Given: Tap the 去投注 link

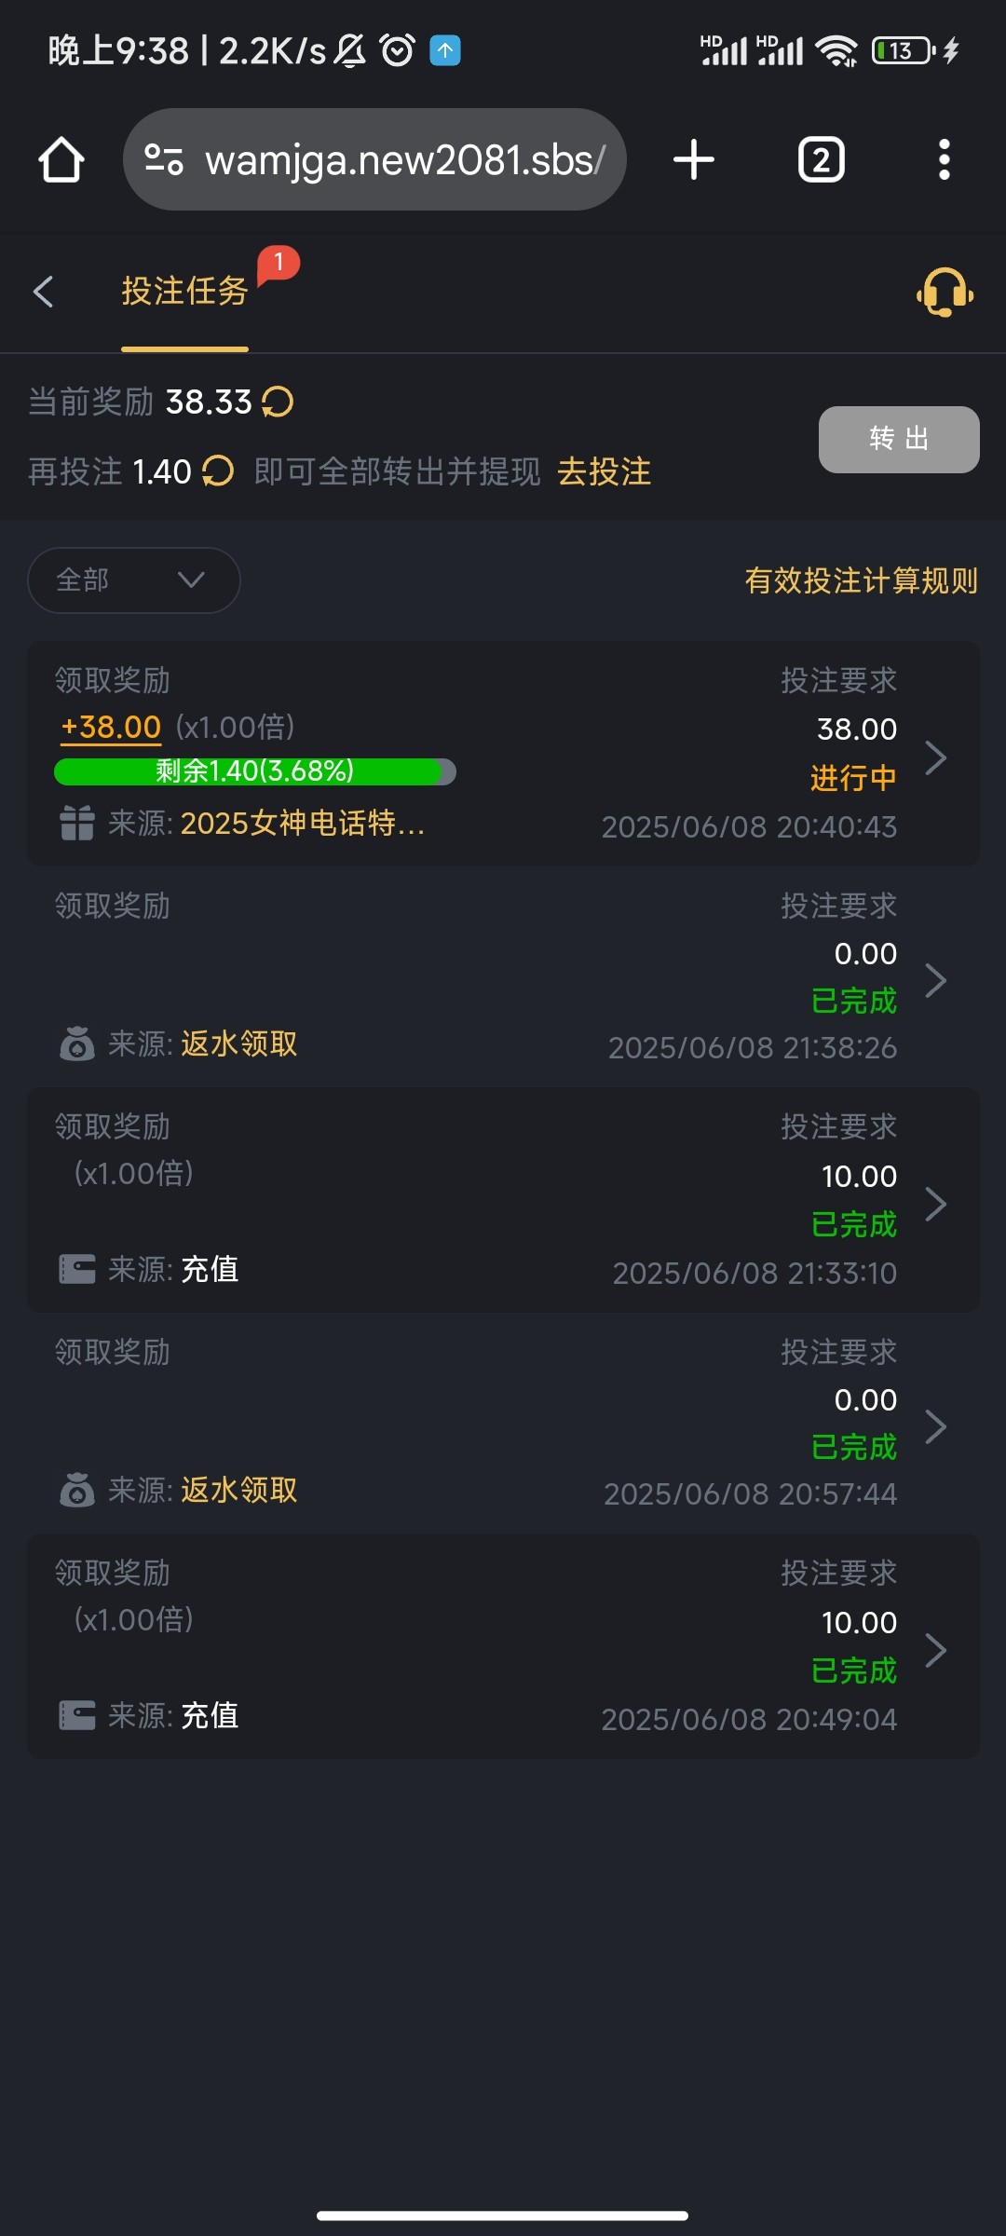Looking at the screenshot, I should [x=604, y=471].
